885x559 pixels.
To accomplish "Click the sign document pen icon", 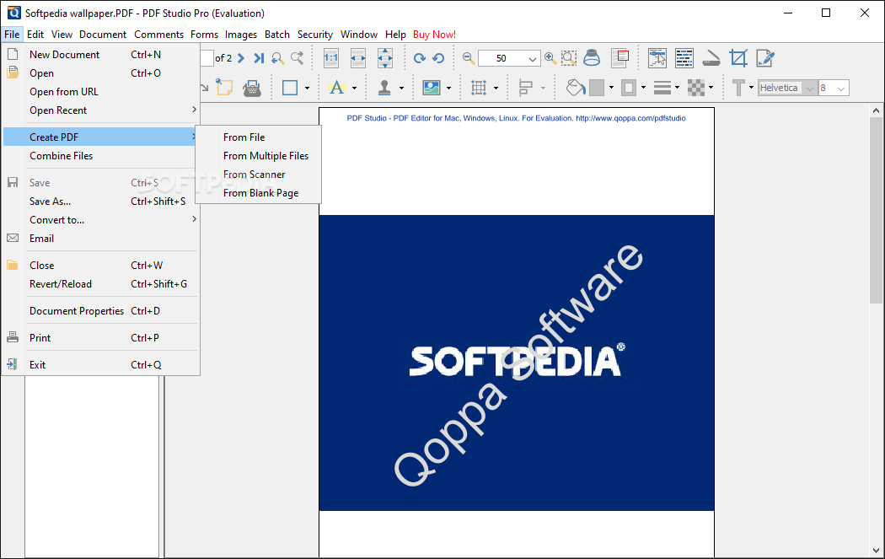I will 764,58.
